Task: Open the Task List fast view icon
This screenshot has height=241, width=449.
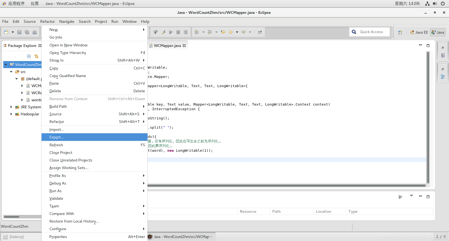Action: [443, 55]
